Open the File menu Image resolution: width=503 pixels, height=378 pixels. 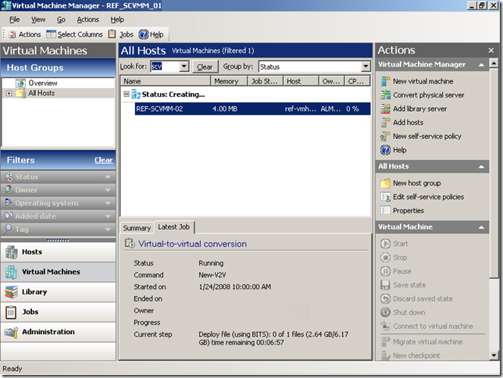tap(14, 20)
